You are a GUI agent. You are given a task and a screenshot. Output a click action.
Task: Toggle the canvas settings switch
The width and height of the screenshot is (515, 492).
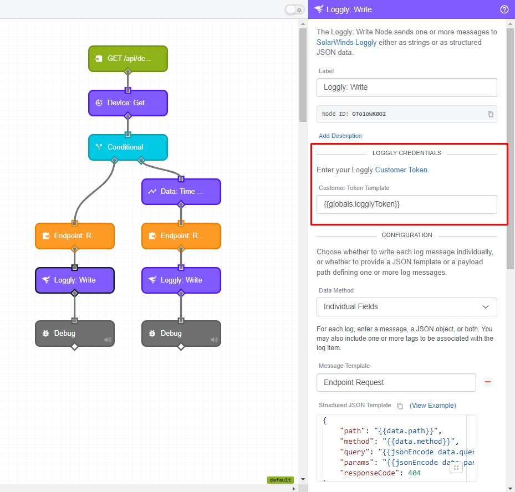tap(294, 9)
